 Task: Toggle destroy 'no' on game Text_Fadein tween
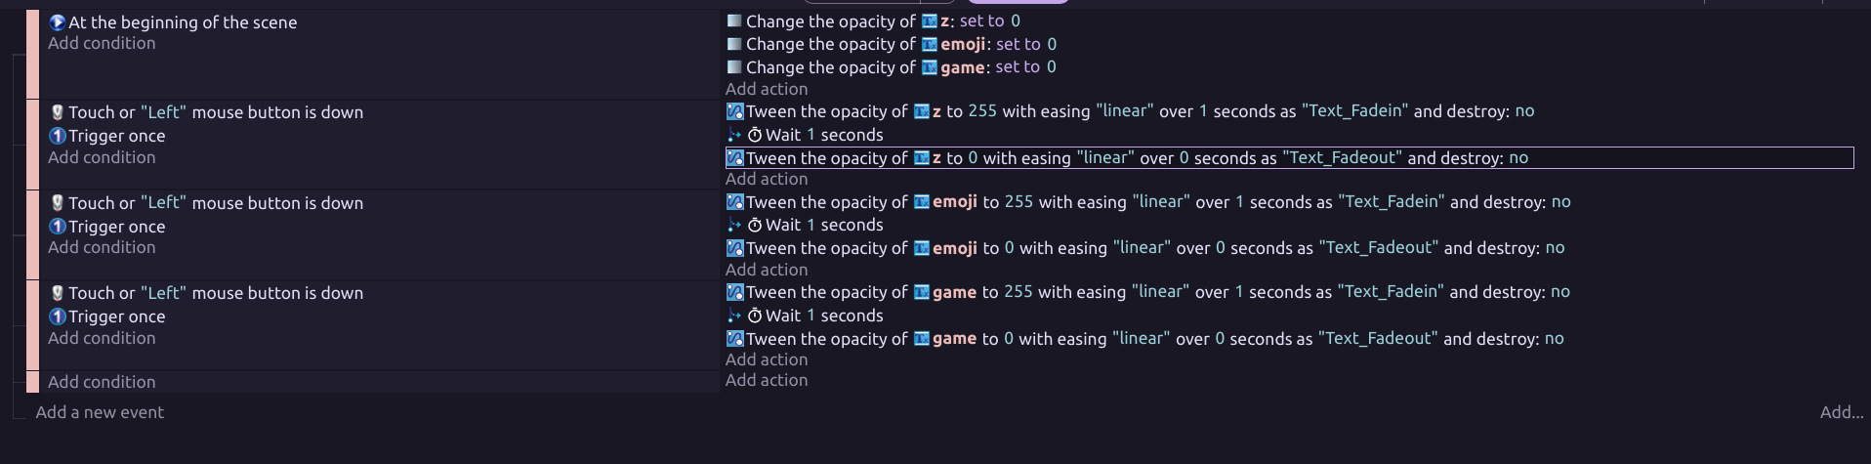tap(1559, 292)
